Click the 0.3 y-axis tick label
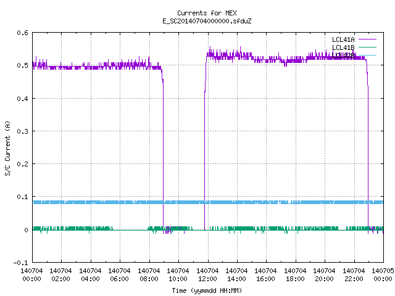This screenshot has width=395, height=296. 22,131
